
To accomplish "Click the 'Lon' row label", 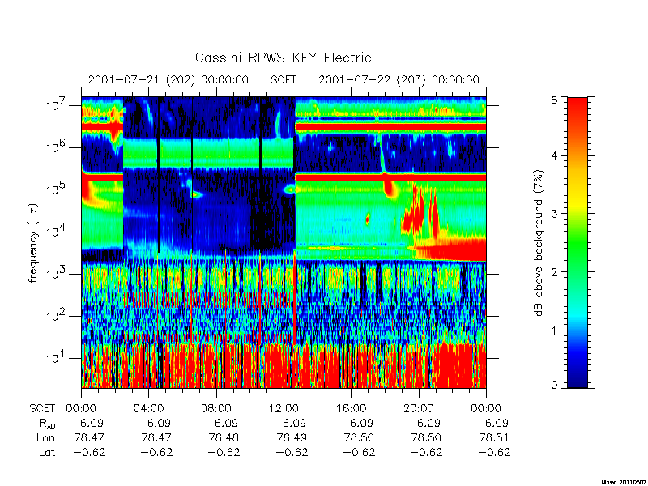I will tap(45, 437).
